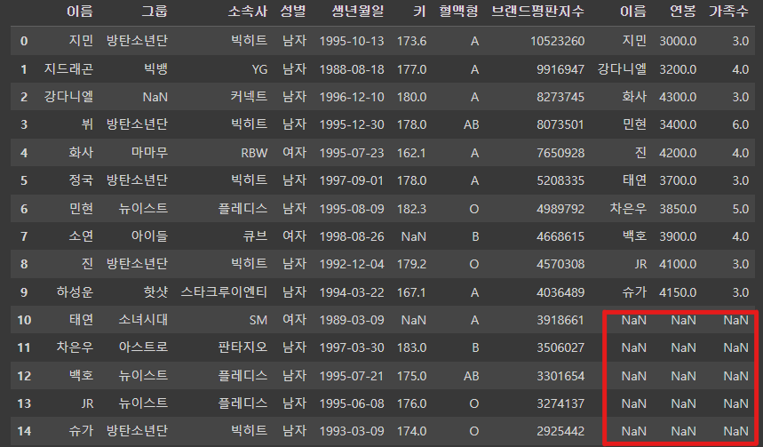763x447 pixels.
Task: Select the name cell 정국
Action: 81,180
